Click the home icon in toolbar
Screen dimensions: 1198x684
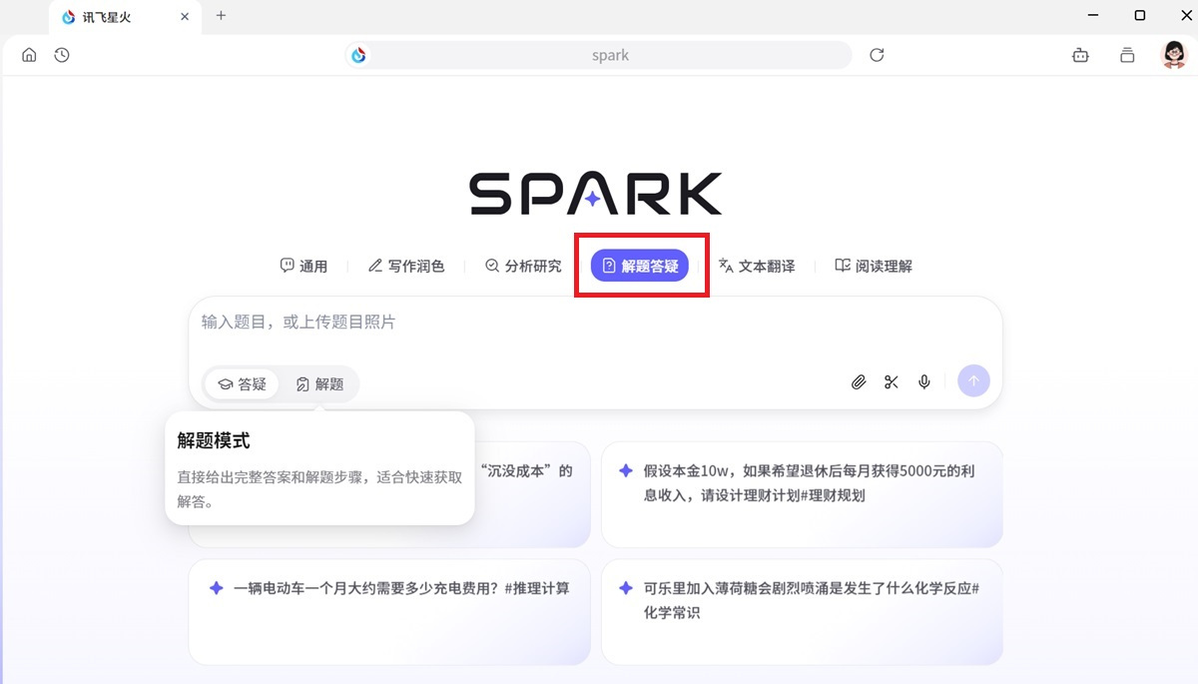click(29, 55)
